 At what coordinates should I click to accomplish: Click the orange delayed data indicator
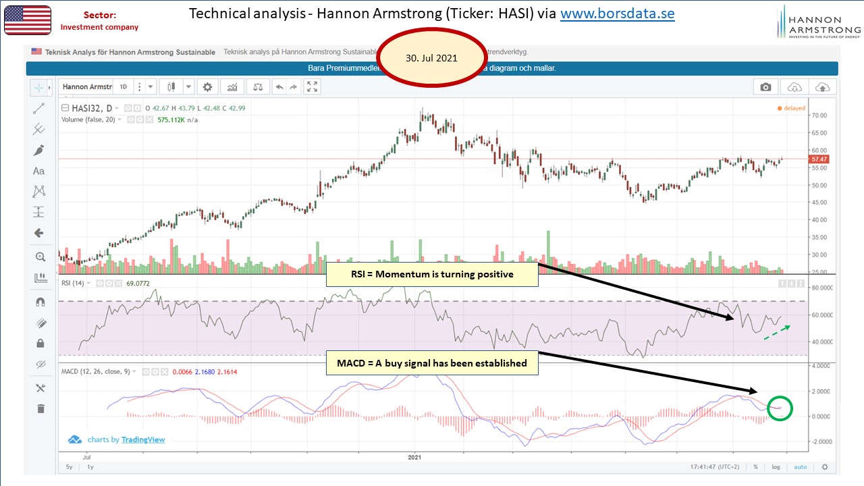[x=791, y=108]
